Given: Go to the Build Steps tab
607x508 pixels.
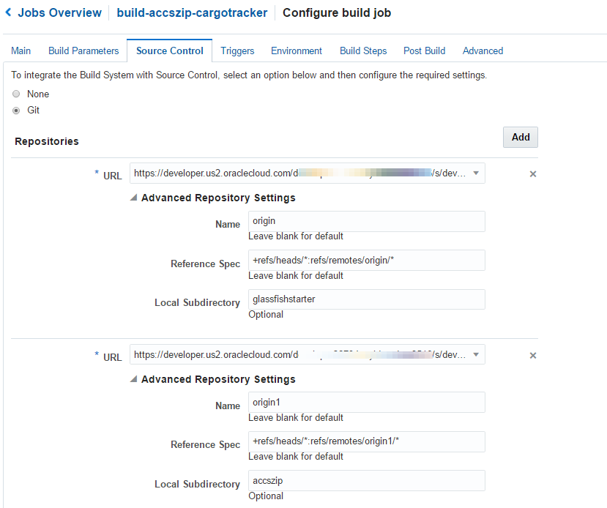Looking at the screenshot, I should click(x=363, y=51).
